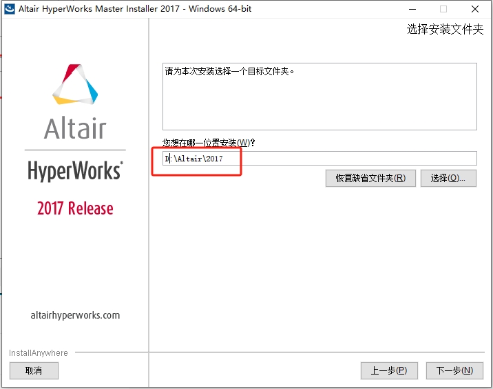This screenshot has width=493, height=389.
Task: Click the red 2017 Release text
Action: 75,208
